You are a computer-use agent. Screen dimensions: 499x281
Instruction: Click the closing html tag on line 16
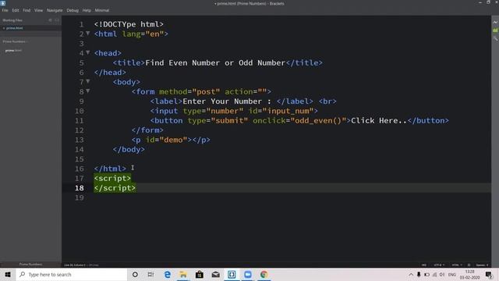(110, 169)
